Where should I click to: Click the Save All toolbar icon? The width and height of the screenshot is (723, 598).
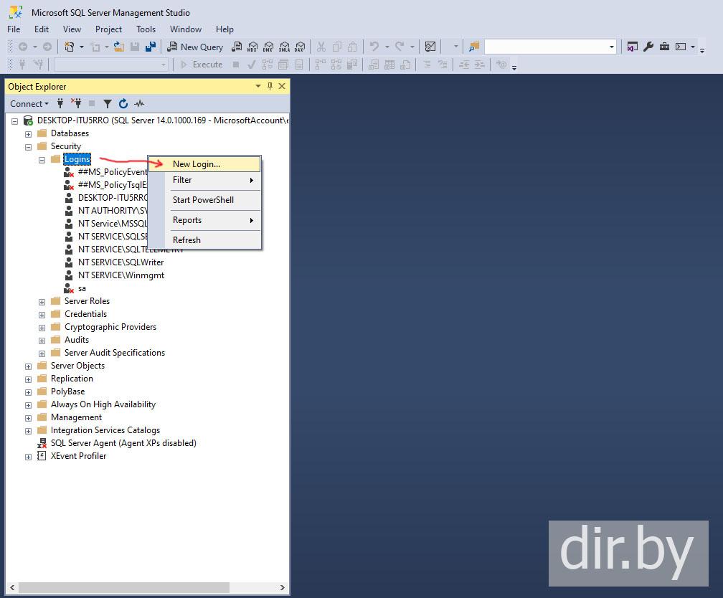(151, 47)
